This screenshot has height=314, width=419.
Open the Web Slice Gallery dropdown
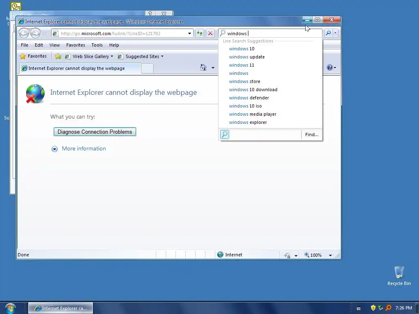click(x=89, y=56)
